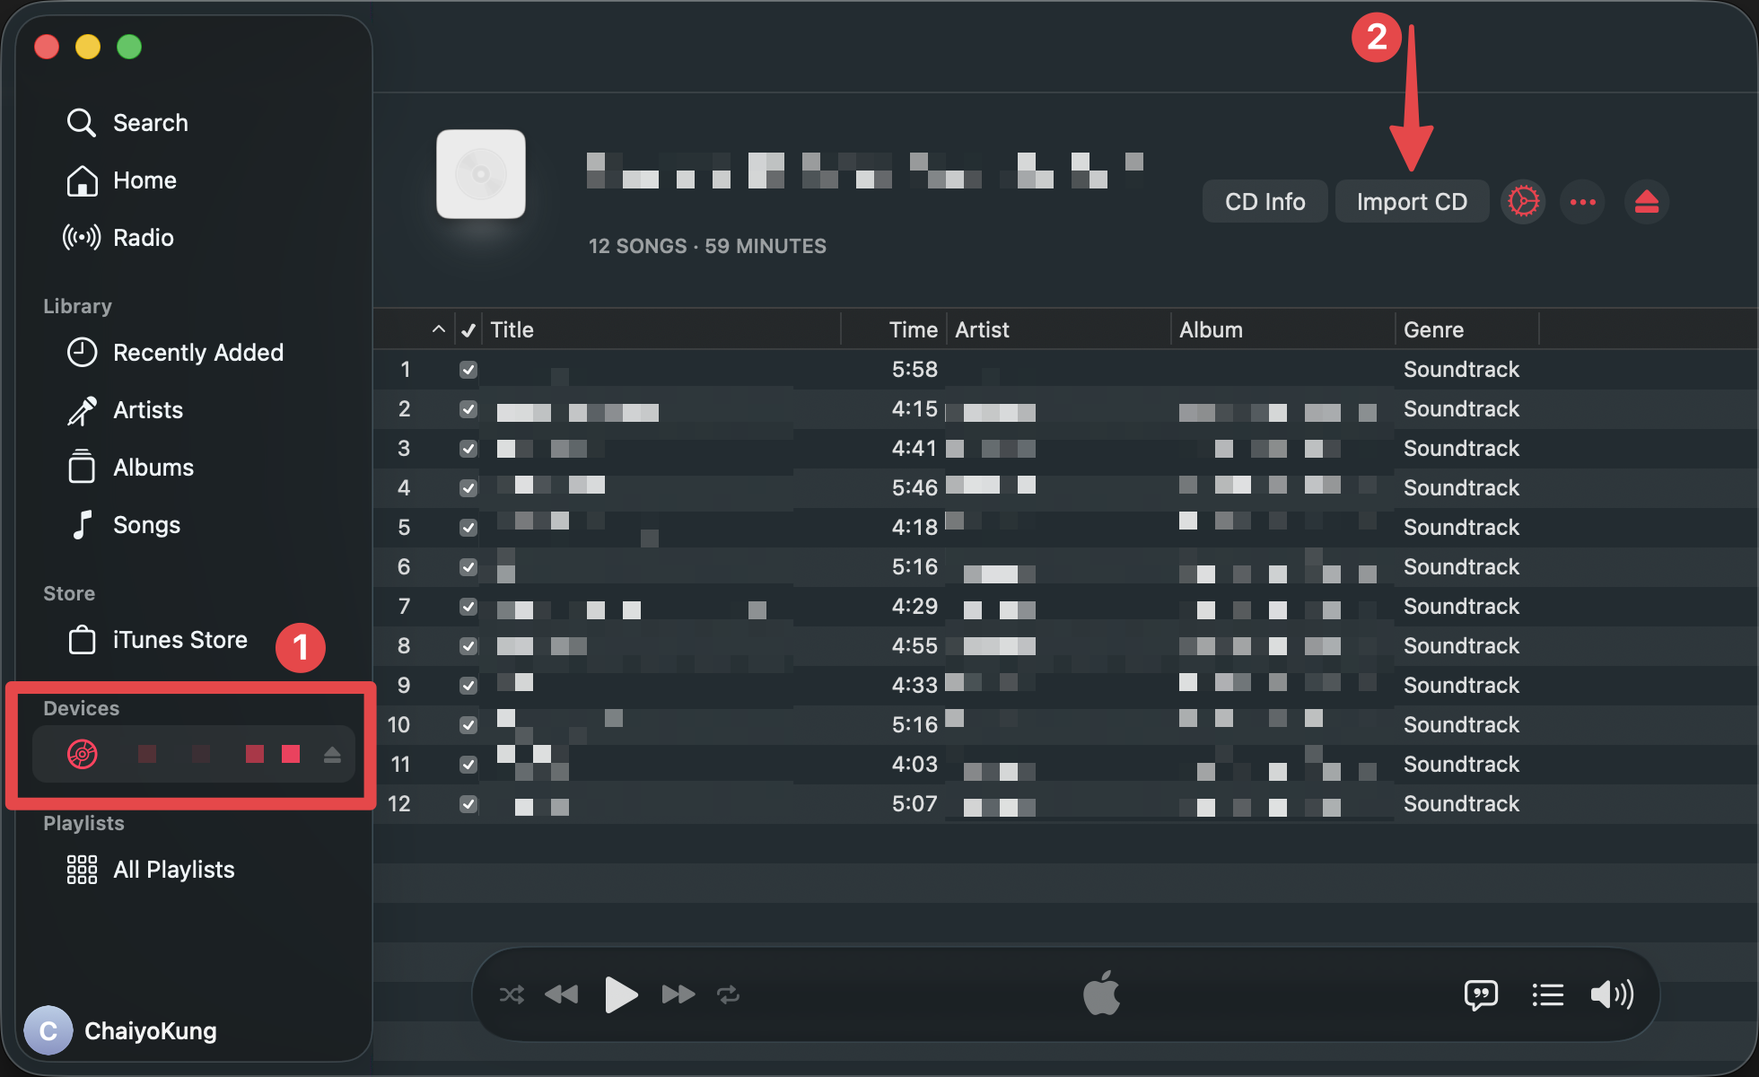
Task: Select the audio CD under Devices
Action: point(83,754)
